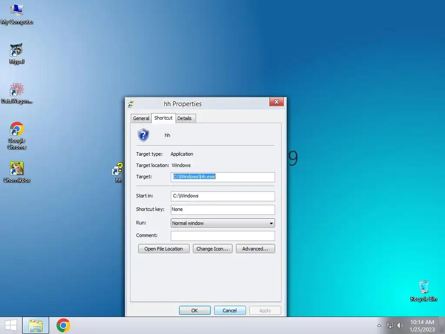The image size is (445, 334).
Task: Open the taskbar clock and date
Action: [x=422, y=325]
